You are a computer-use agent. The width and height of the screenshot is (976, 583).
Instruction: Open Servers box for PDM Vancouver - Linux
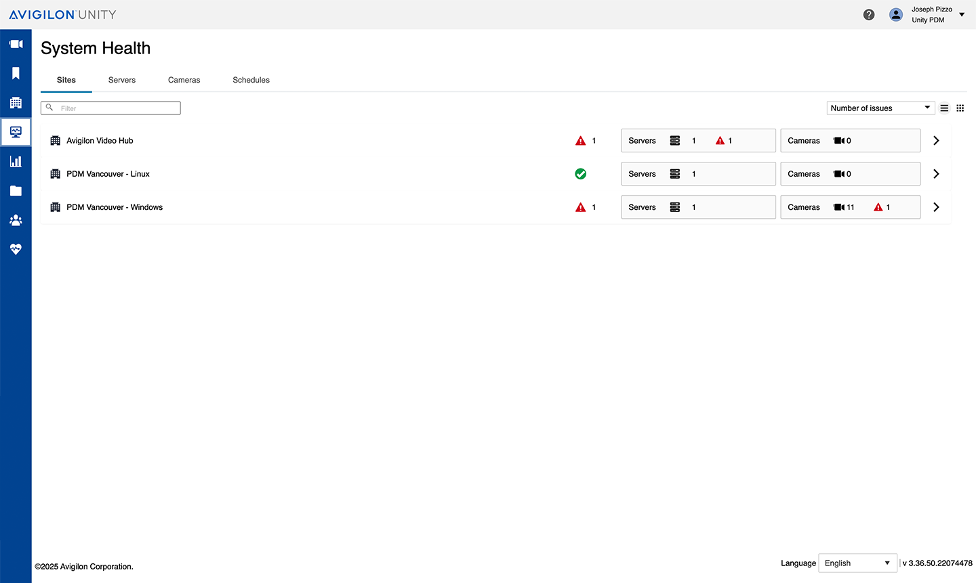click(698, 174)
